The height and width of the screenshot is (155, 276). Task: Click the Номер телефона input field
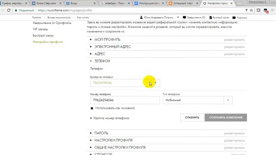[x=125, y=100]
